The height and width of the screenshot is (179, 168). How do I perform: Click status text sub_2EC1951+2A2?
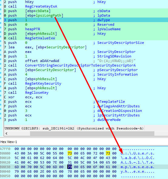click(x=58, y=129)
